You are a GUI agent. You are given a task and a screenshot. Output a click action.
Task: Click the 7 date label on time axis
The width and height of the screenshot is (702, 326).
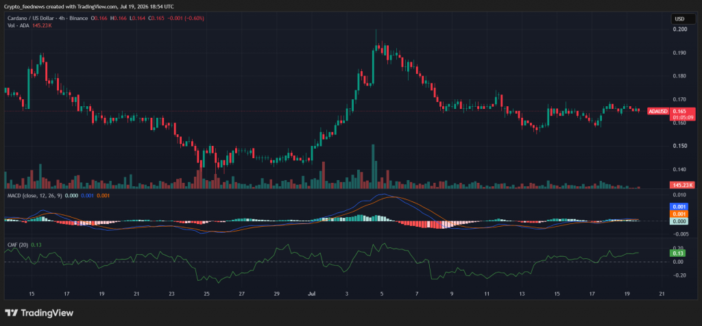tap(417, 294)
